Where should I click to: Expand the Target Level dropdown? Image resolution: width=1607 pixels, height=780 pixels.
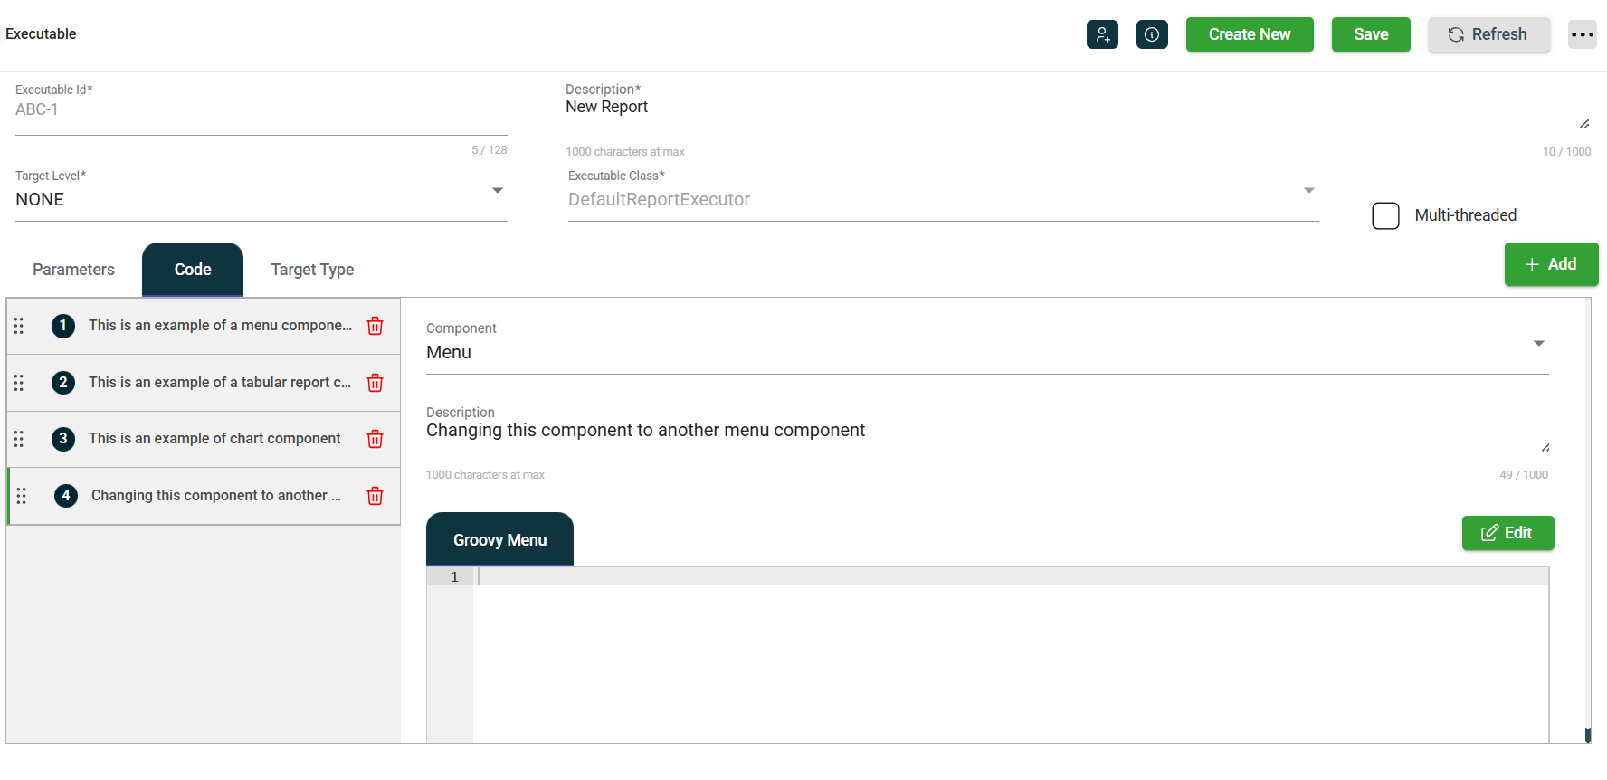(497, 191)
